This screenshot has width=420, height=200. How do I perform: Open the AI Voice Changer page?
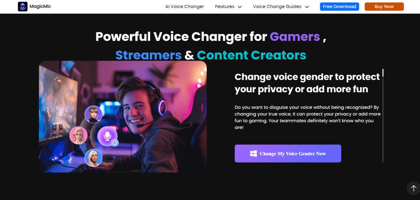click(x=185, y=7)
